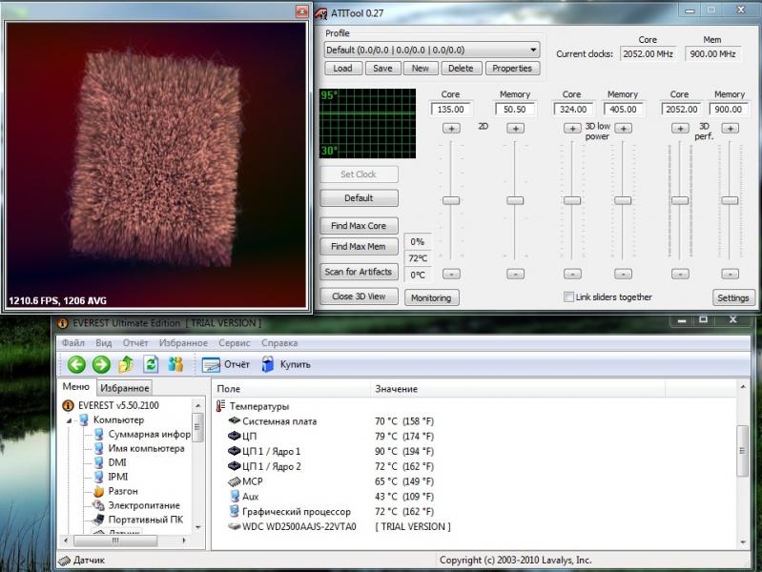Screen dimensions: 762x572
Task: Click the Scan for Artifacts button
Action: (359, 272)
